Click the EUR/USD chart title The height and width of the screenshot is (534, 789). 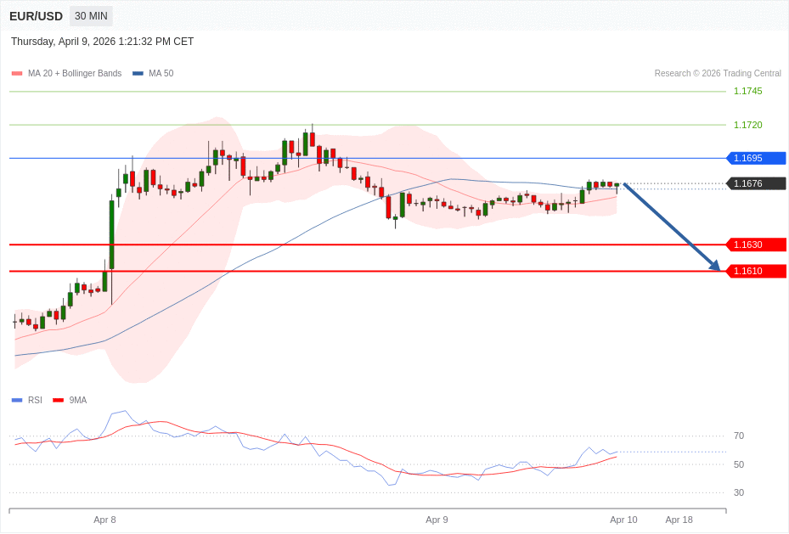(36, 16)
